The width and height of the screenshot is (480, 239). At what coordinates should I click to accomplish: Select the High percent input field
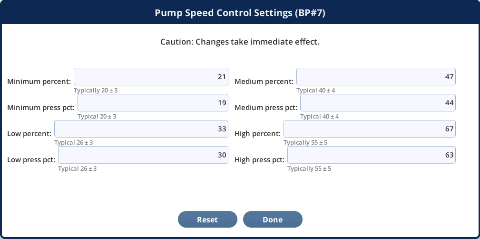coord(370,129)
